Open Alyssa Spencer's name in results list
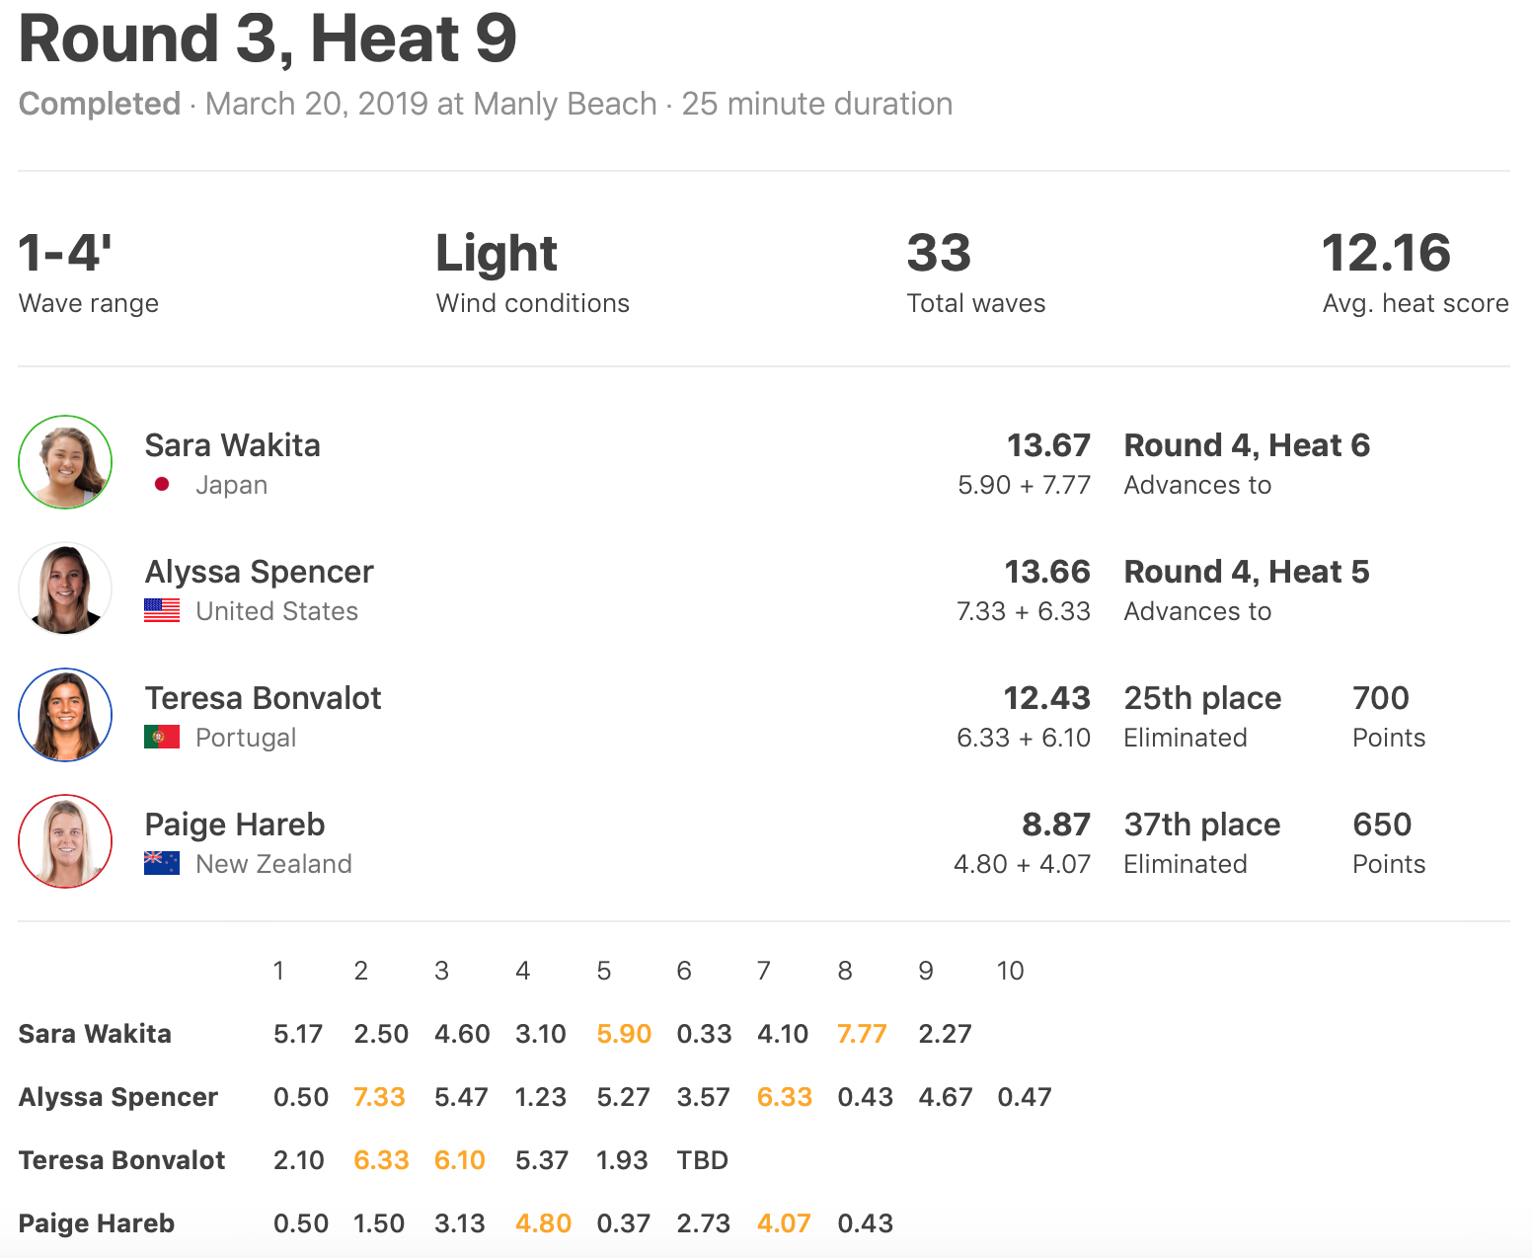Screen dimensions: 1532x1258 [259, 572]
